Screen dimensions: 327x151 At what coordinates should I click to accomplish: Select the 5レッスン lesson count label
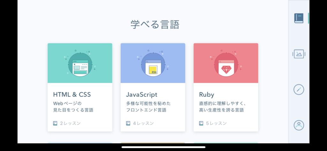pyautogui.click(x=216, y=123)
